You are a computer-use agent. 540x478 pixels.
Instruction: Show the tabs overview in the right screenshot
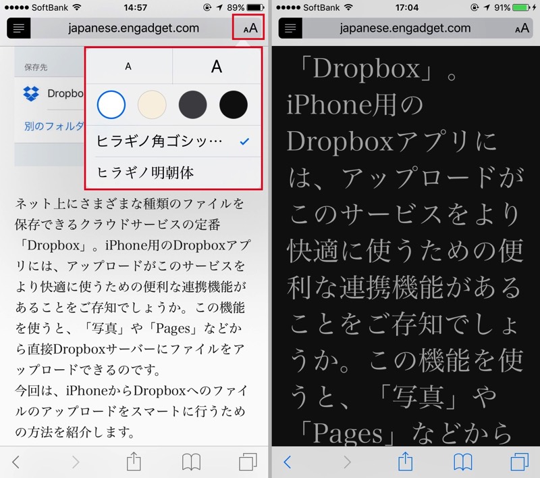click(x=519, y=462)
